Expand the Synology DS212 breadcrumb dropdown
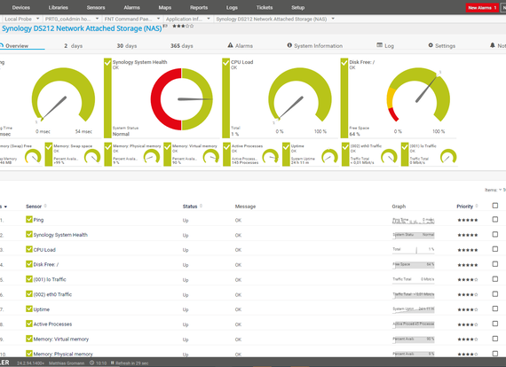Image resolution: width=506 pixels, height=367 pixels. (x=333, y=19)
